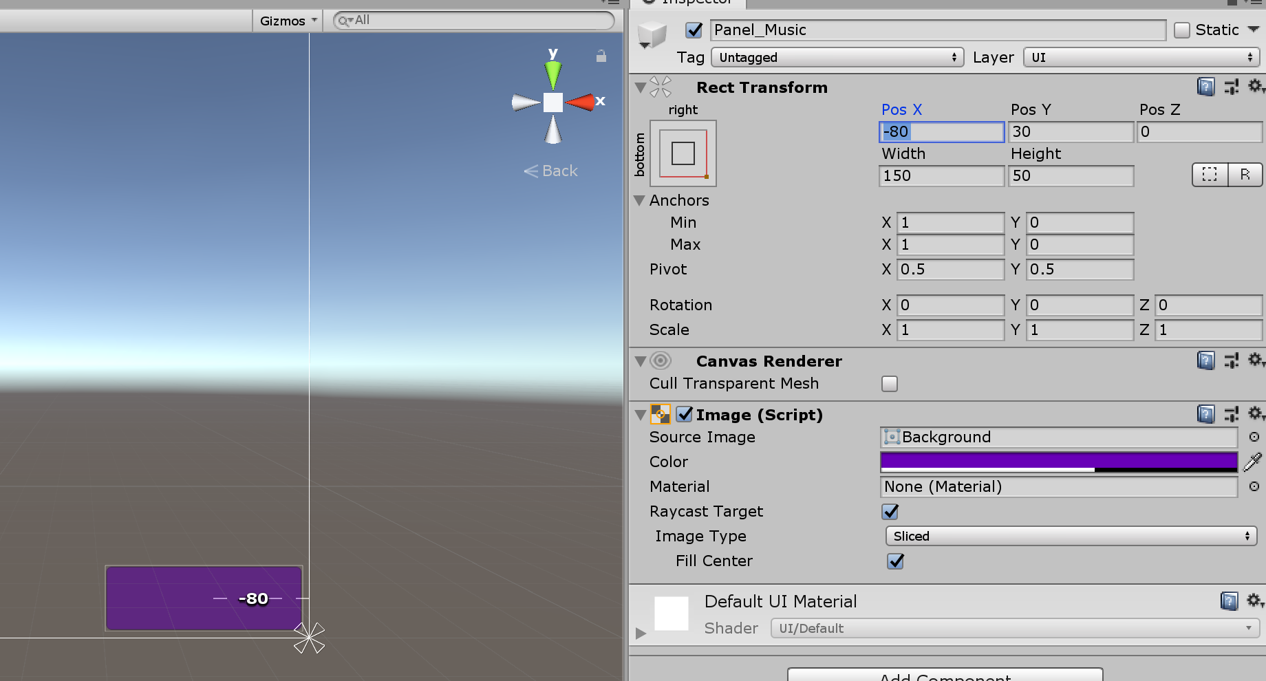The width and height of the screenshot is (1266, 681).
Task: Uncheck the Fill Center option
Action: click(894, 561)
